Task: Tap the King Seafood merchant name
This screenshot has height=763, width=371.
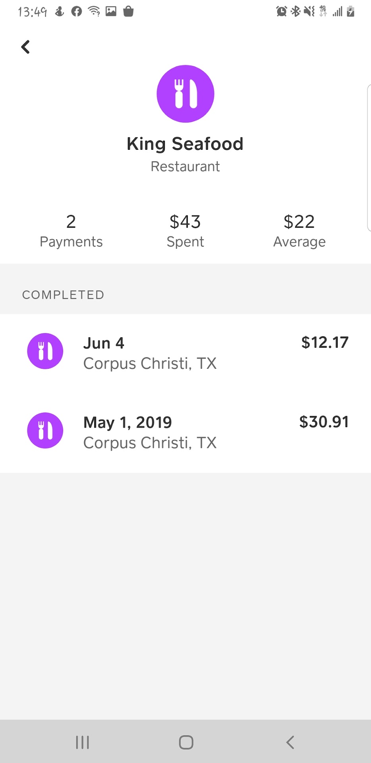Action: [x=185, y=144]
